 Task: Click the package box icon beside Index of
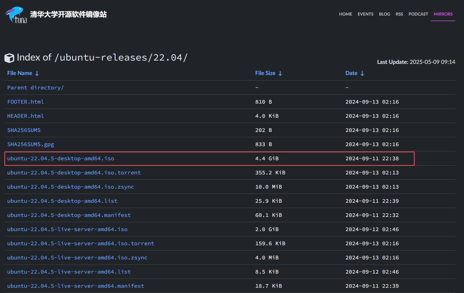[9, 58]
